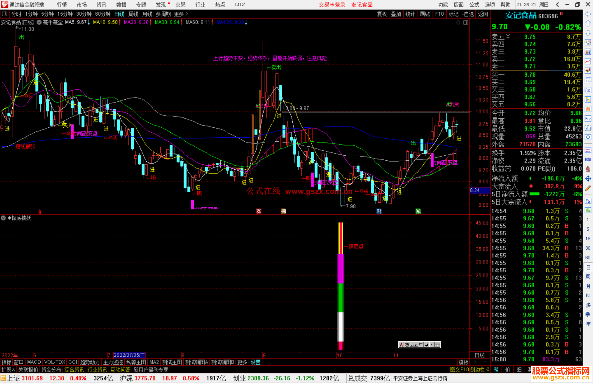593x383 pixels.
Task: Click the 交易未登录 link
Action: 332,5
